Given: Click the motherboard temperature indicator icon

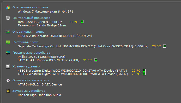Looking at the screenshot, I should coord(165,46).
